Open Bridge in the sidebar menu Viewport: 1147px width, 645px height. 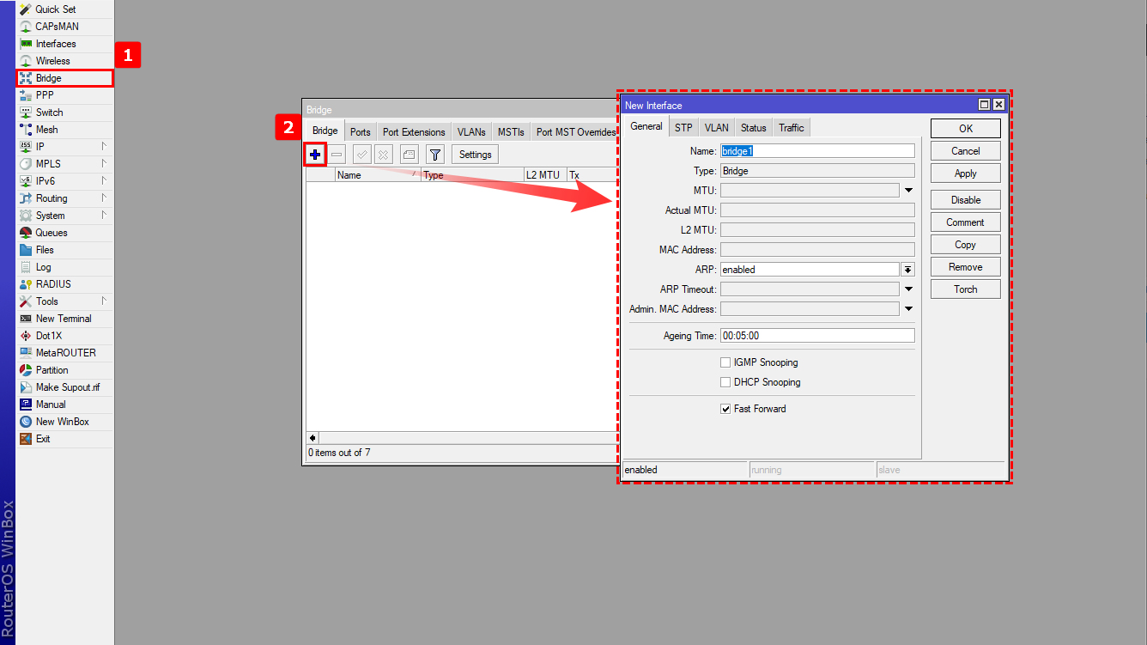(49, 78)
